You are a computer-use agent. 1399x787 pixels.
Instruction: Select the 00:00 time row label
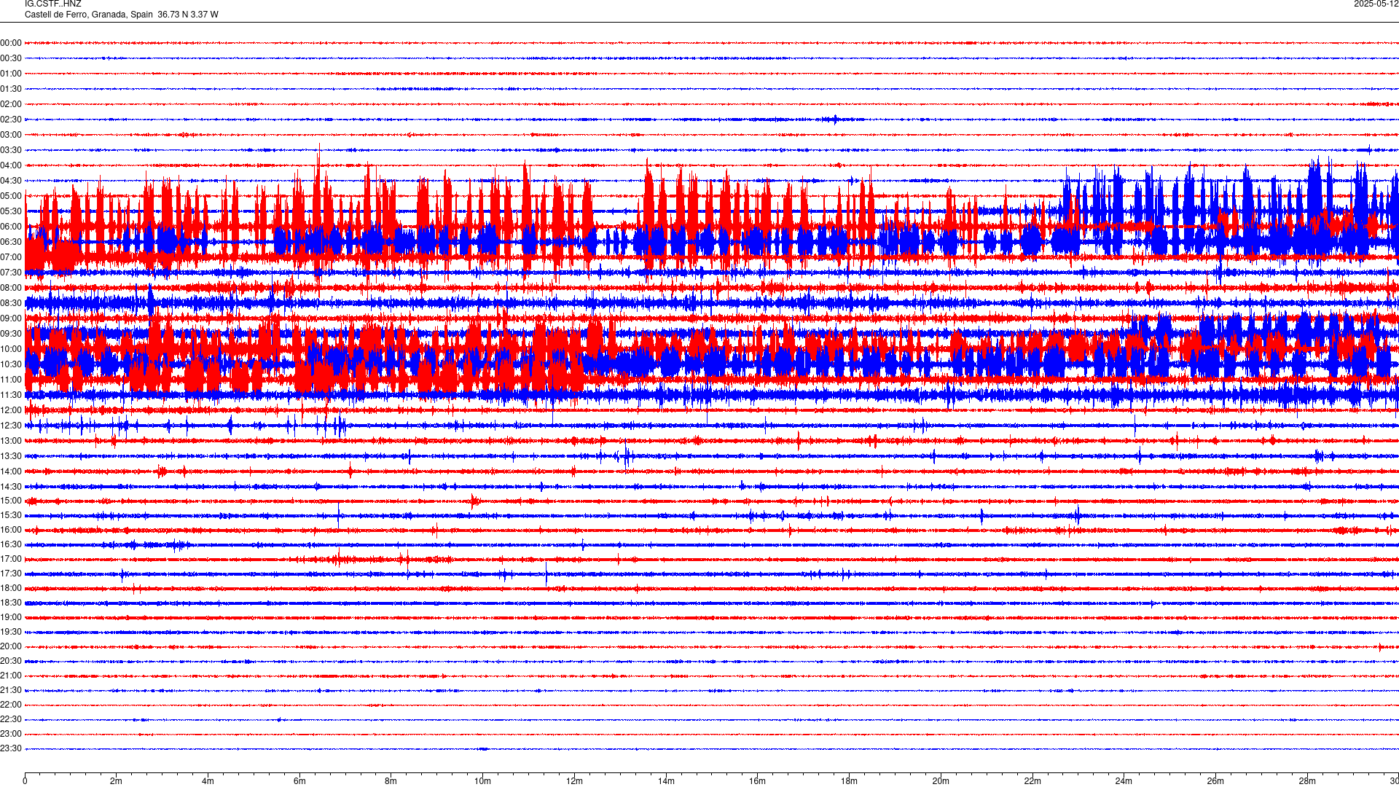[x=11, y=43]
